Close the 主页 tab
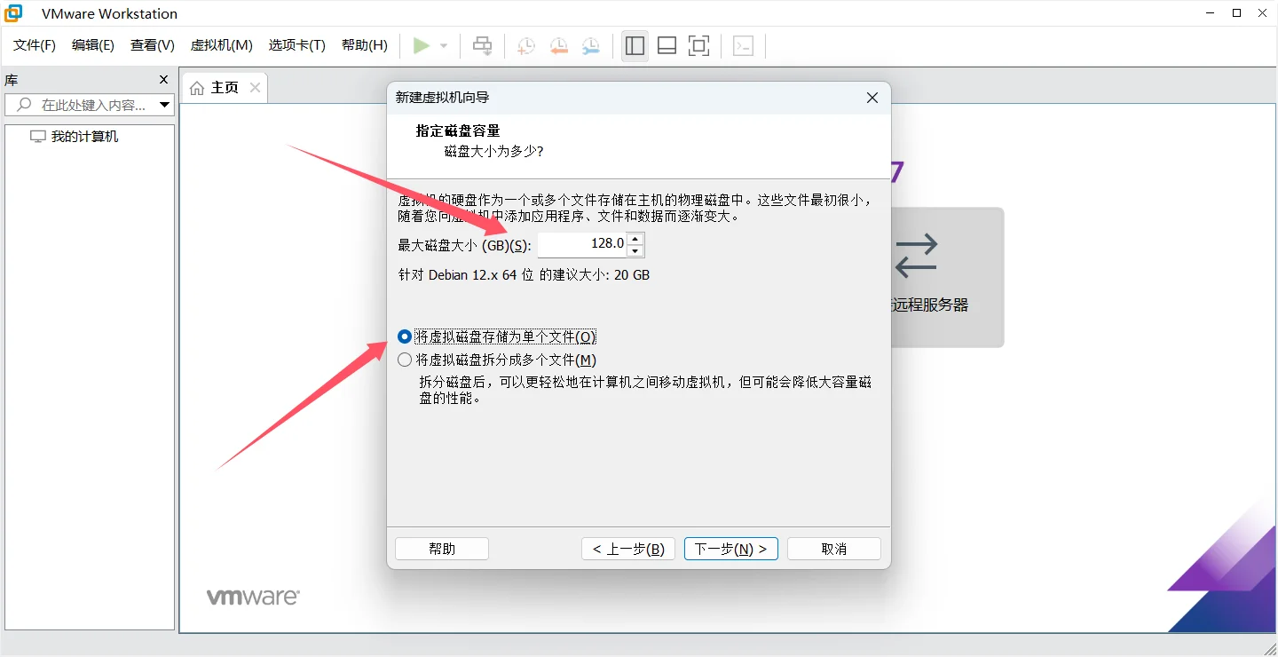Image resolution: width=1278 pixels, height=657 pixels. 255,87
